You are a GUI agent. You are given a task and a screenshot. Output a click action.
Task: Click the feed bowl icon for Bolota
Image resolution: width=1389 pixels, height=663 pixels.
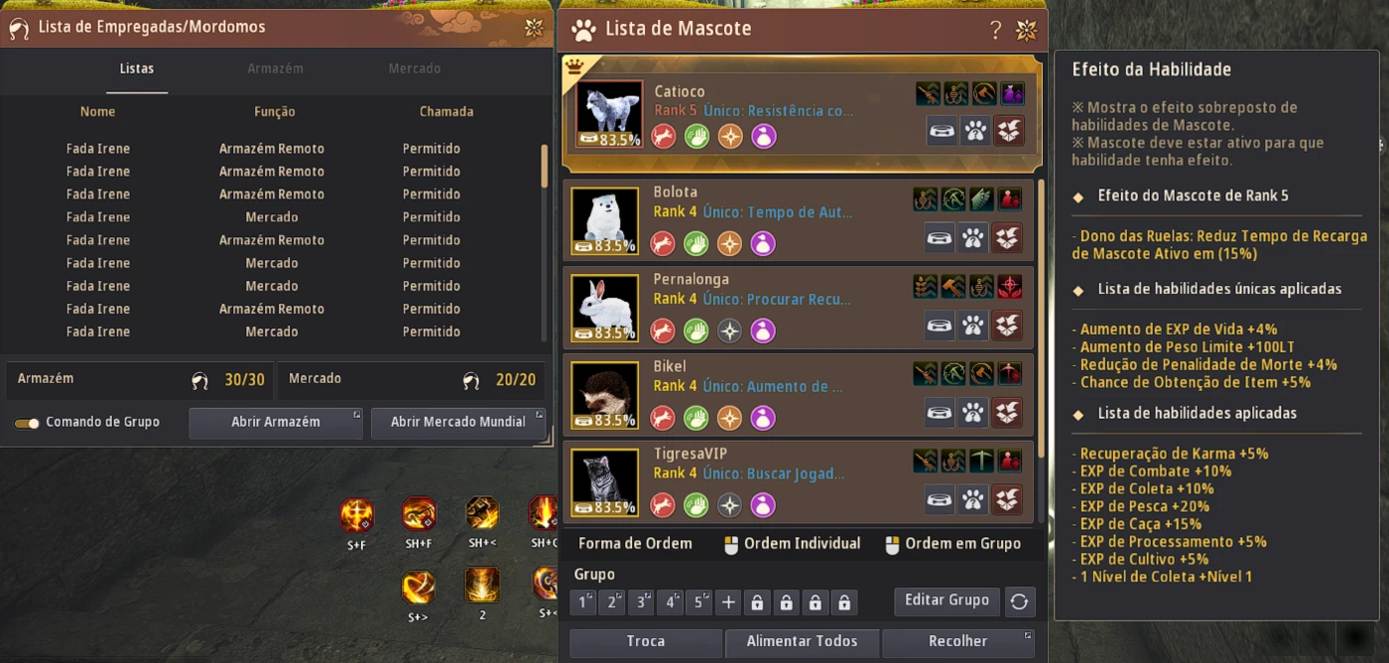tap(940, 238)
